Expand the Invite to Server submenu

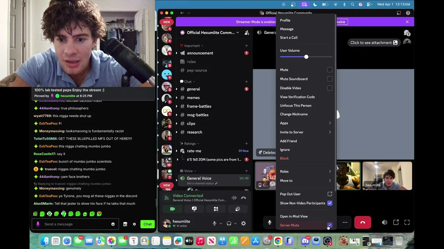pos(306,132)
